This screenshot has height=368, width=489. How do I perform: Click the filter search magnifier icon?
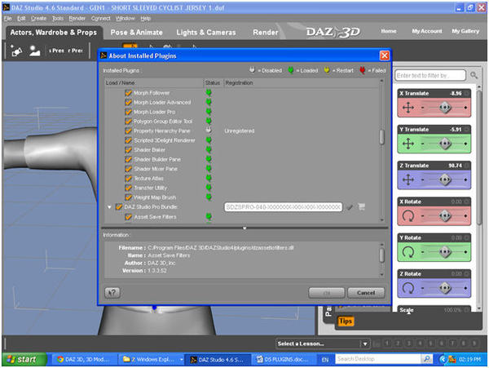(474, 75)
